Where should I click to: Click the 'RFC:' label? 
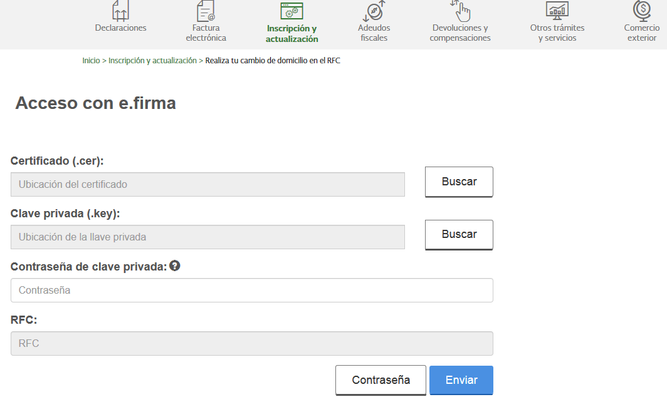pyautogui.click(x=24, y=320)
